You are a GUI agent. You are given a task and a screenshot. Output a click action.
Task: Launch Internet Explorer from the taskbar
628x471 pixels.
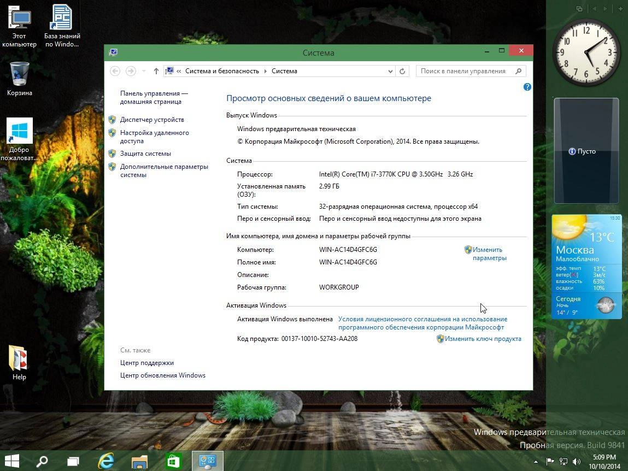pos(106,461)
